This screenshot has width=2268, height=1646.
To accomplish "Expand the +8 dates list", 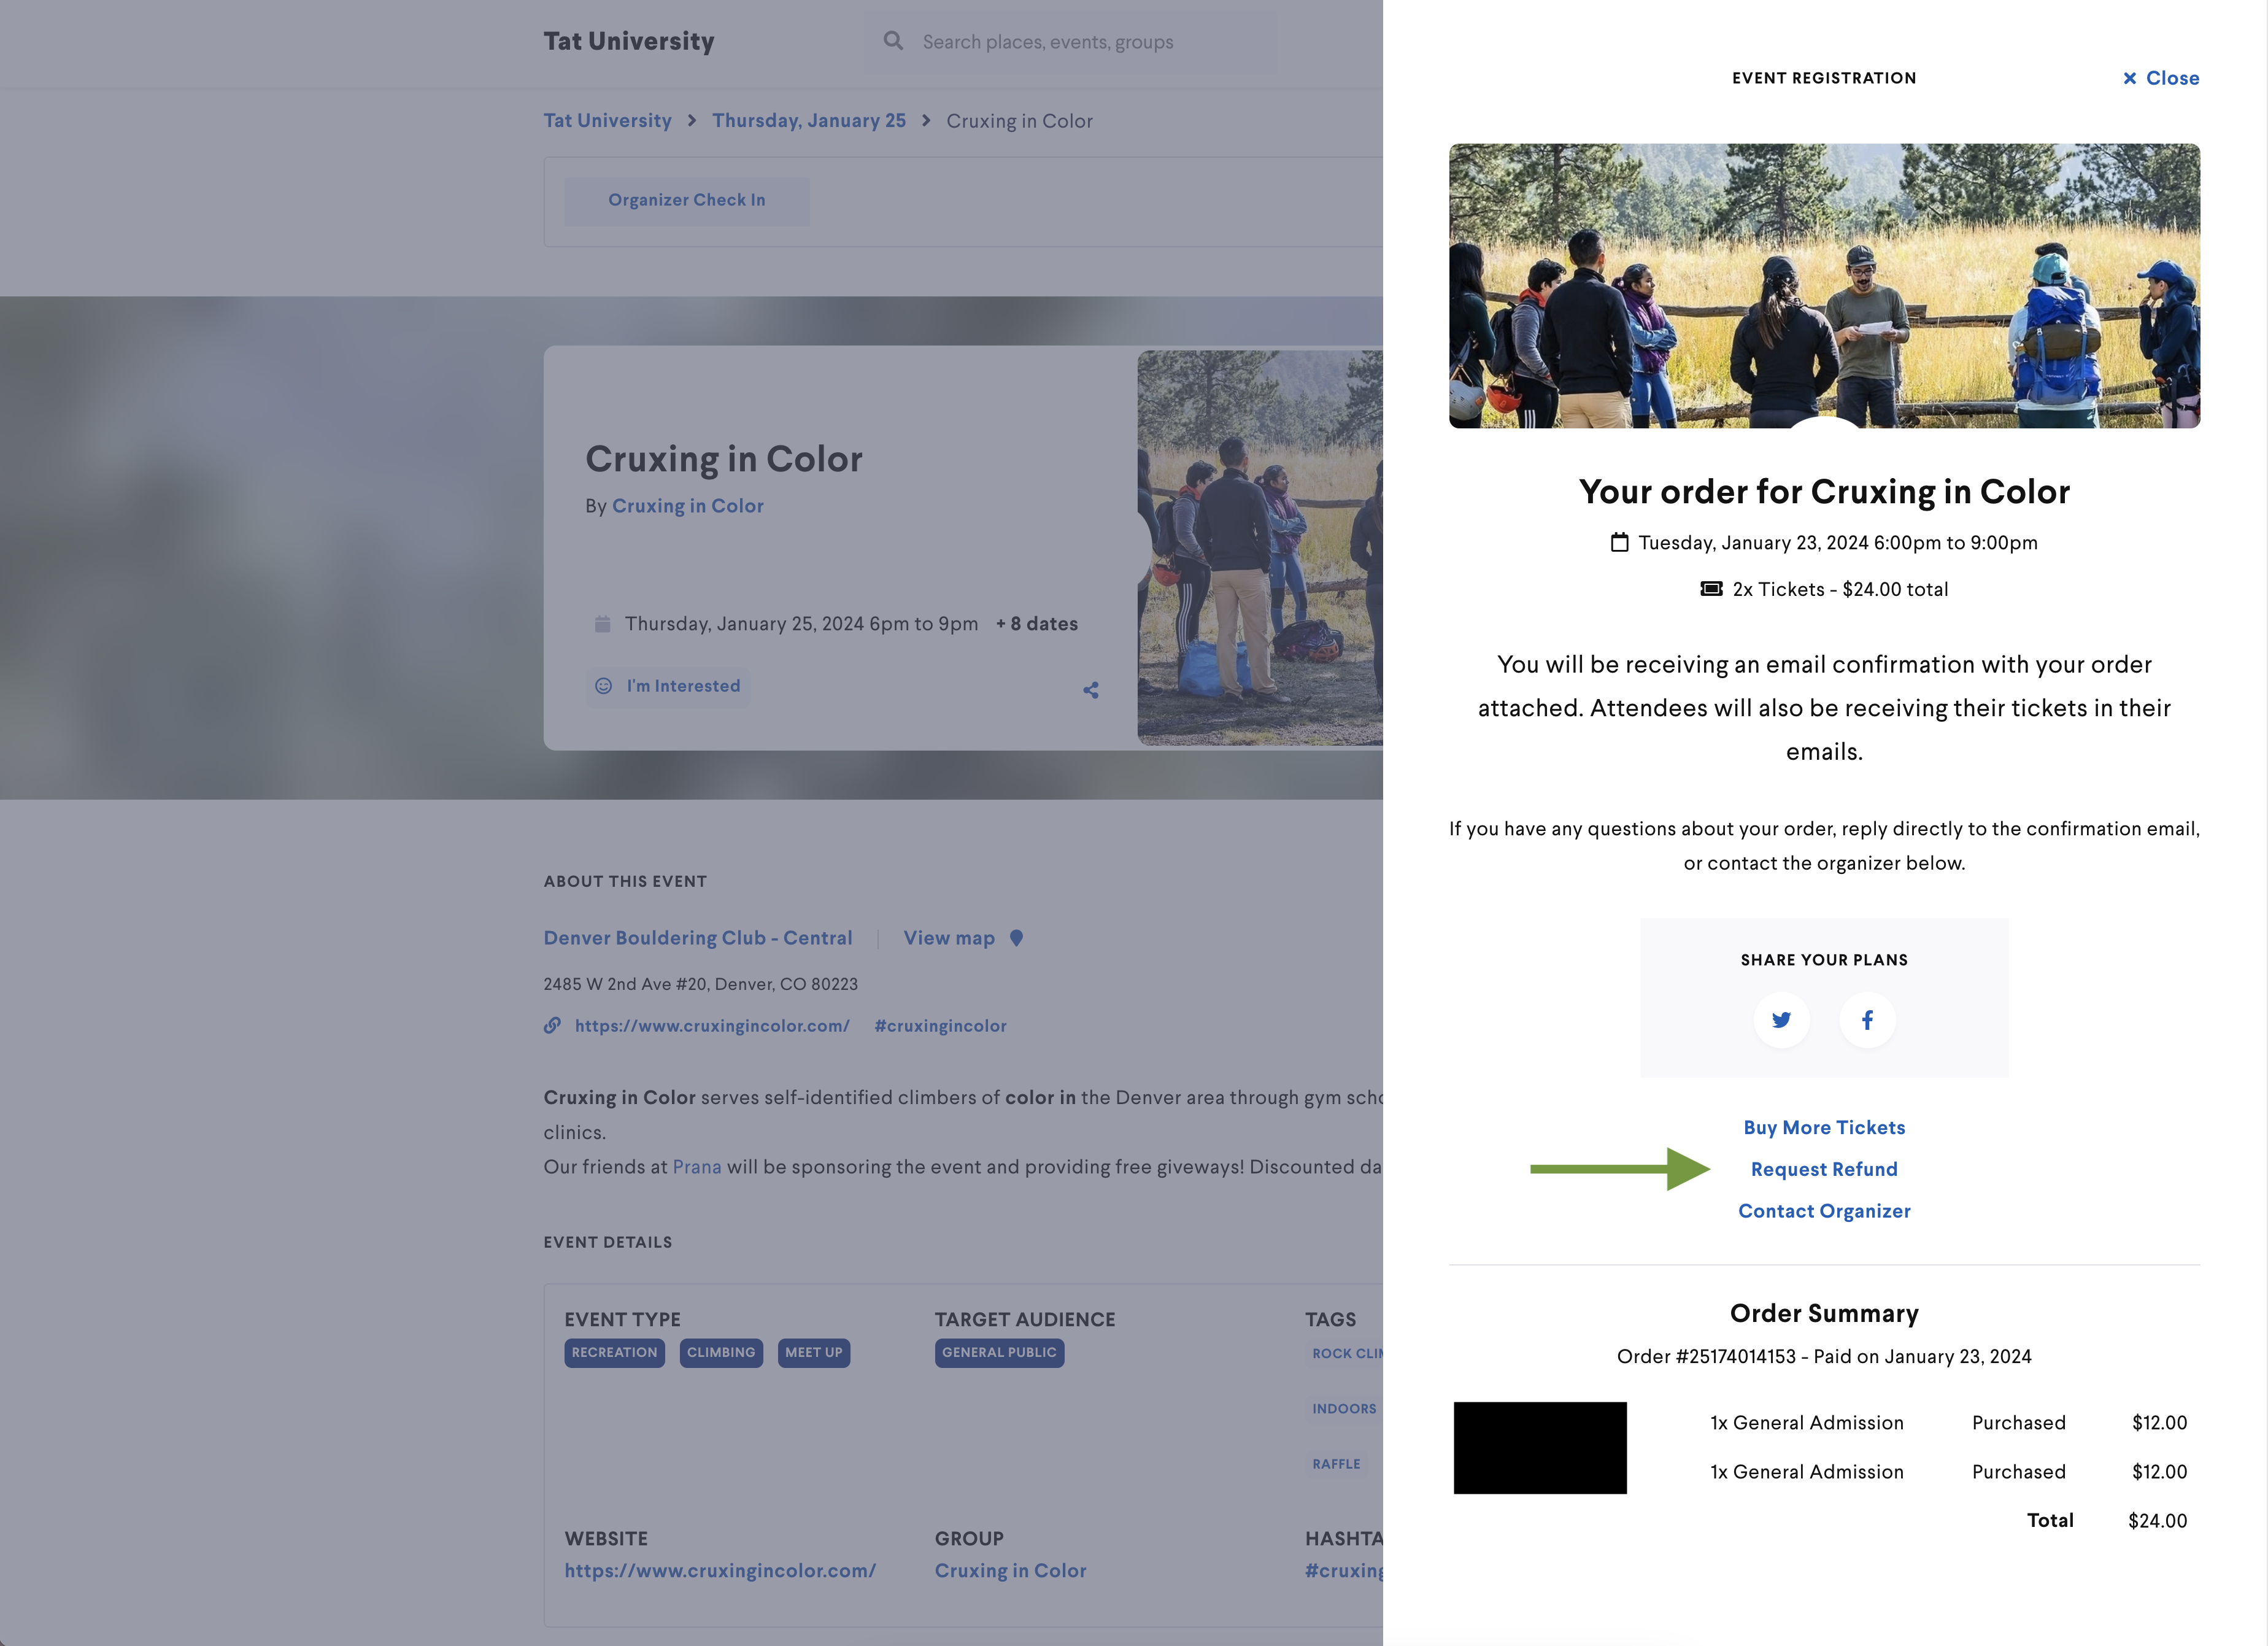I will pyautogui.click(x=1036, y=623).
